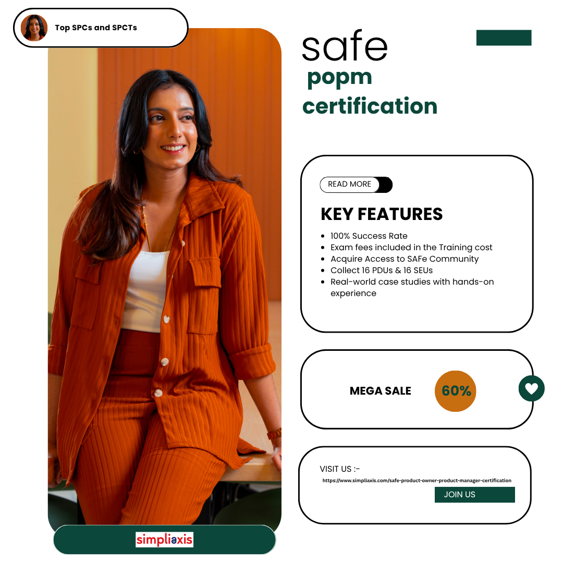Click the black knob of the READ MORE toggle
The image size is (563, 563).
click(x=385, y=185)
